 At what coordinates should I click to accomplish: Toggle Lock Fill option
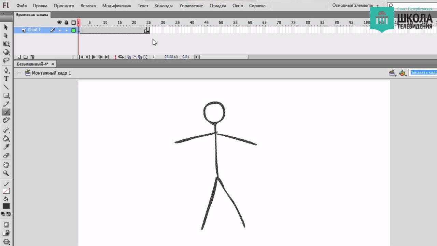[x=6, y=233]
